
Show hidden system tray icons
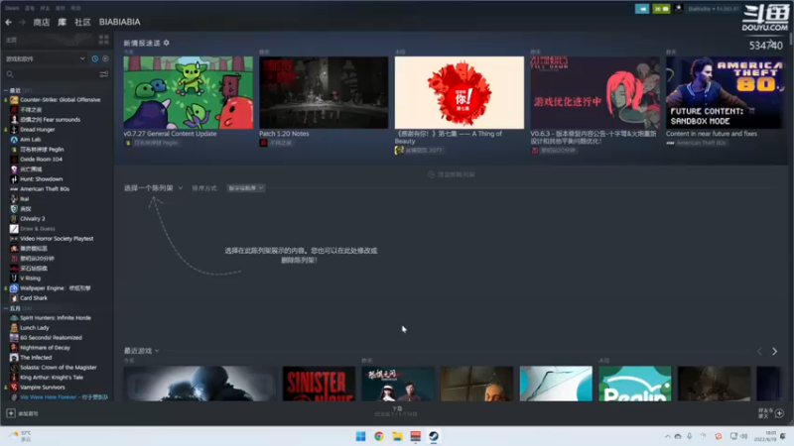coord(667,436)
